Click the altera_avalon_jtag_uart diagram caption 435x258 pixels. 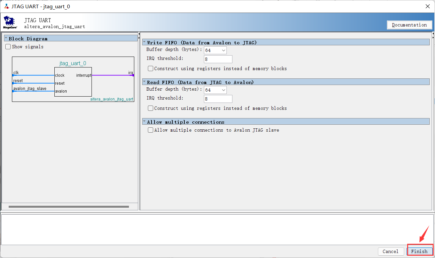click(112, 99)
